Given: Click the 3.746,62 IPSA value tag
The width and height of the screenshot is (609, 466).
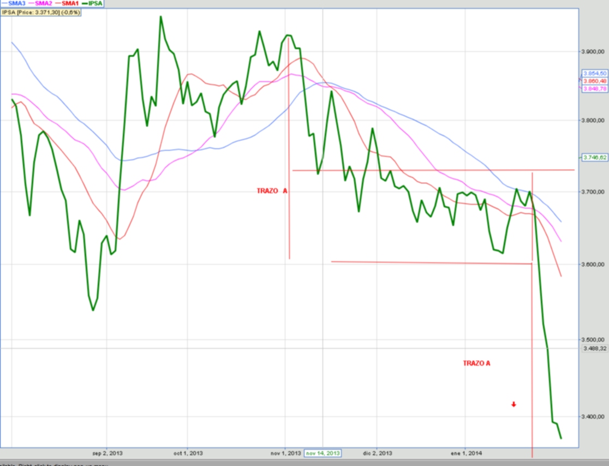Looking at the screenshot, I should pyautogui.click(x=595, y=158).
